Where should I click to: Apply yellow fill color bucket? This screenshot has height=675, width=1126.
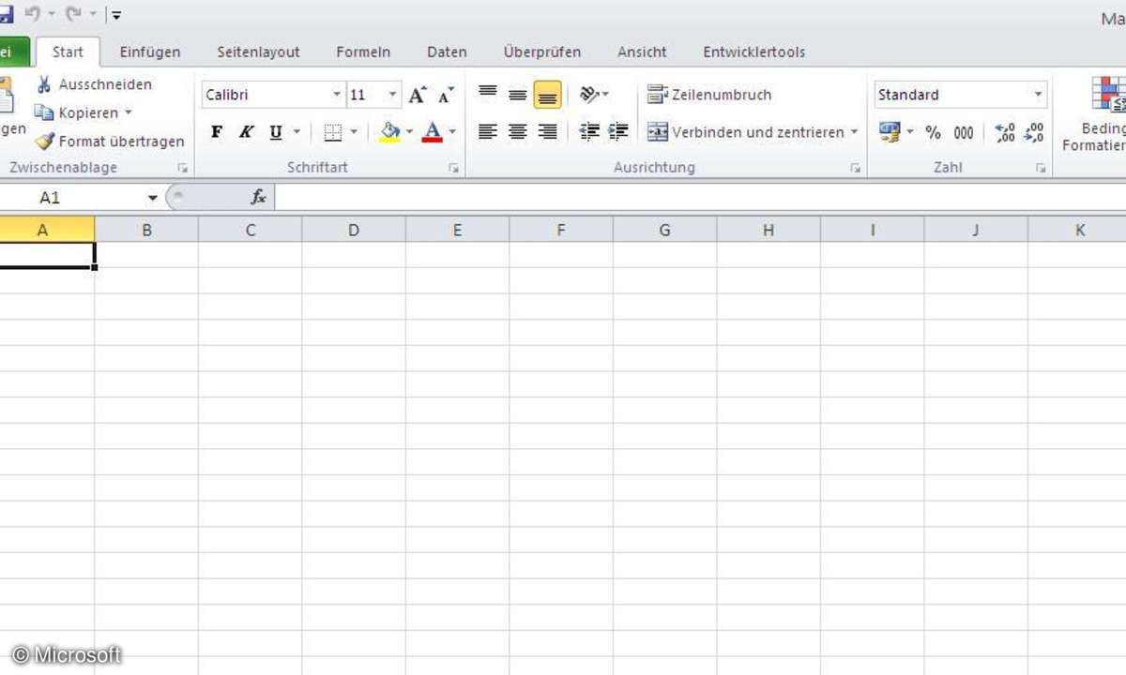pos(390,132)
